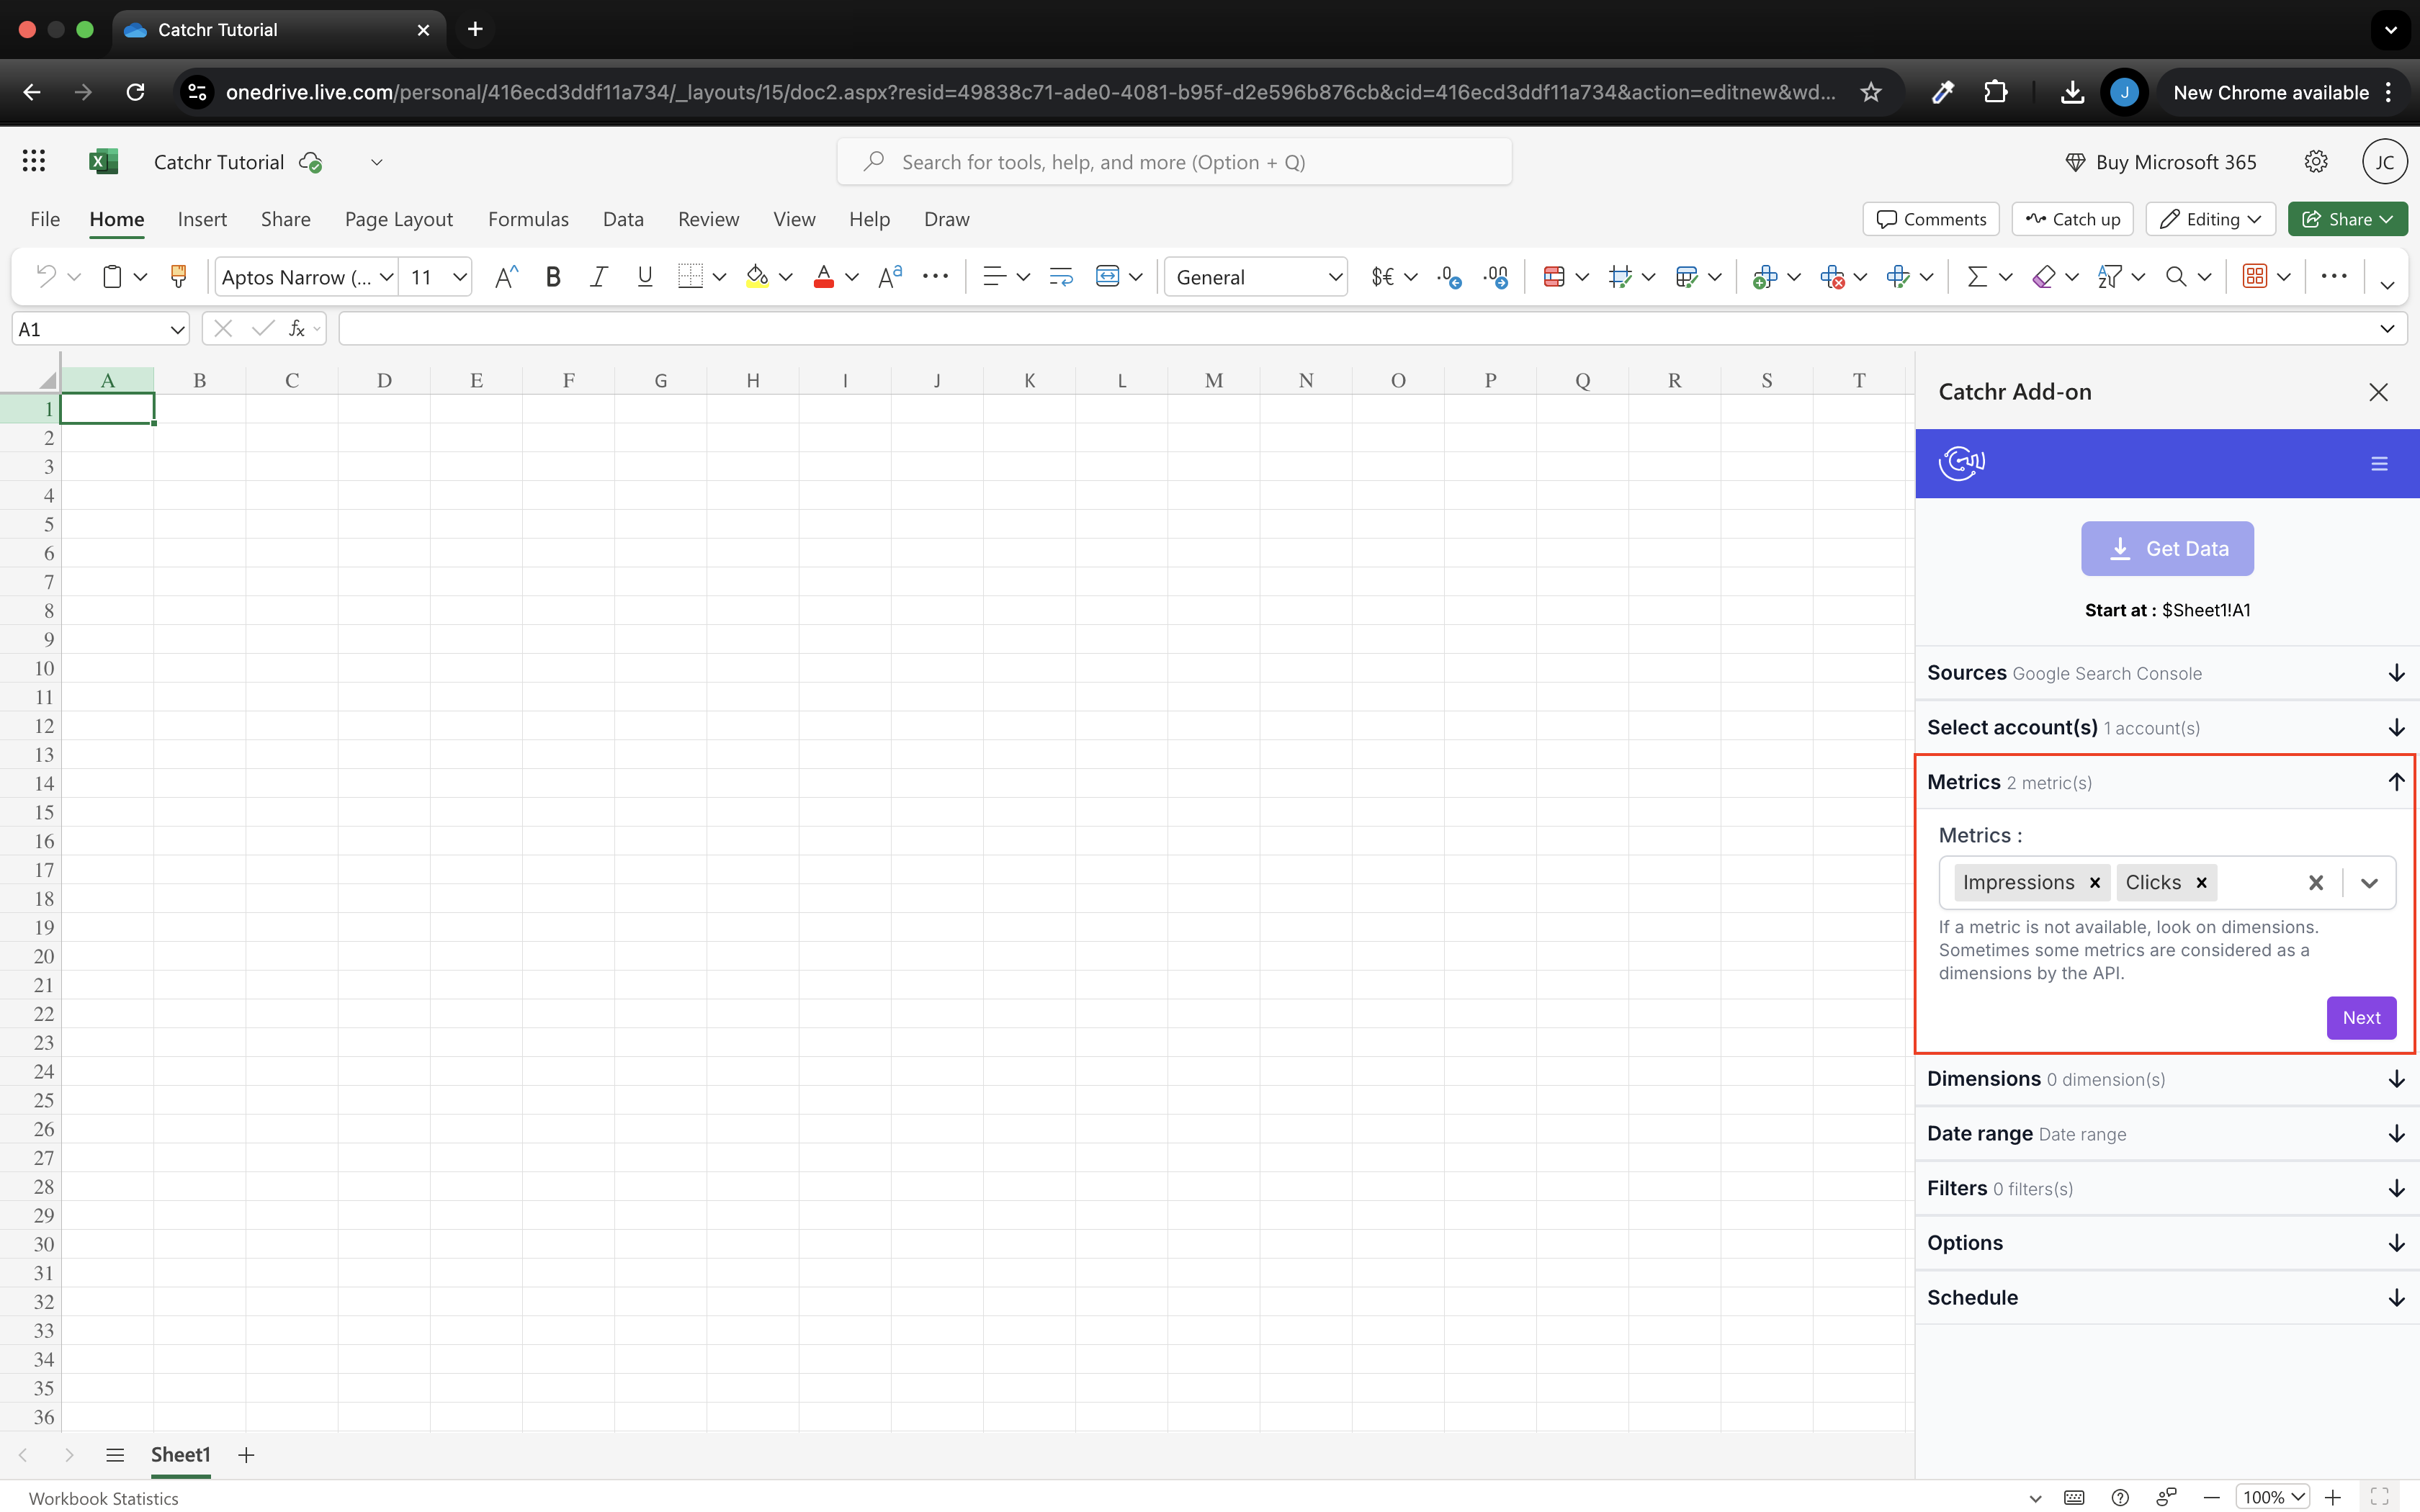Image resolution: width=2420 pixels, height=1512 pixels.
Task: Click the decrease decimal icon
Action: click(x=1496, y=277)
